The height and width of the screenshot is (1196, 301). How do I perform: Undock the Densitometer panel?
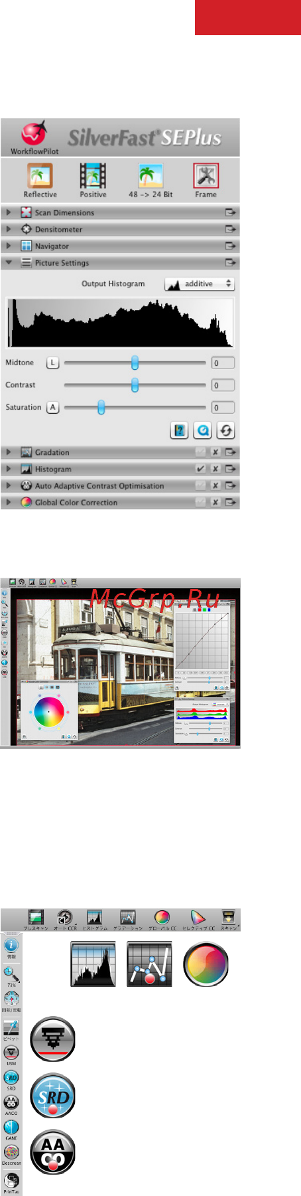[230, 229]
